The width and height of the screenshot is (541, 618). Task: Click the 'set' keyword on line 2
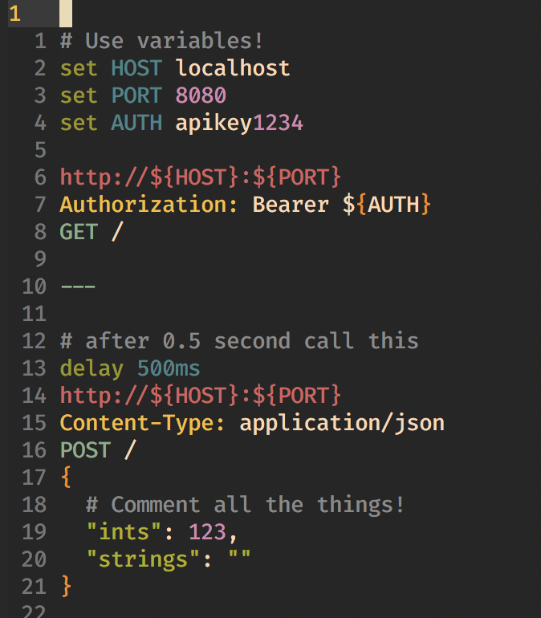point(79,68)
